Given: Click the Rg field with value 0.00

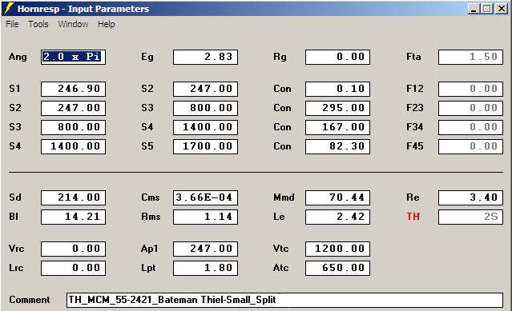Looking at the screenshot, I should (337, 57).
